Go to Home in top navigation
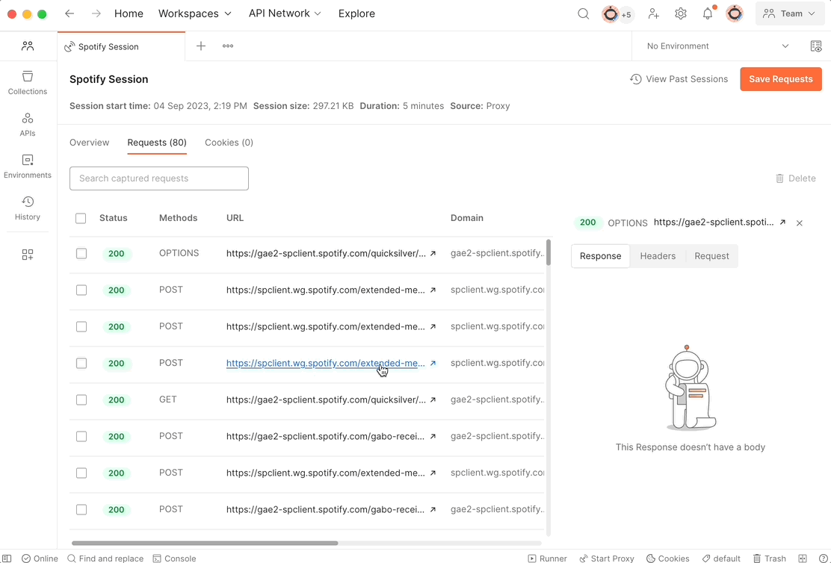The width and height of the screenshot is (831, 563). (x=129, y=13)
